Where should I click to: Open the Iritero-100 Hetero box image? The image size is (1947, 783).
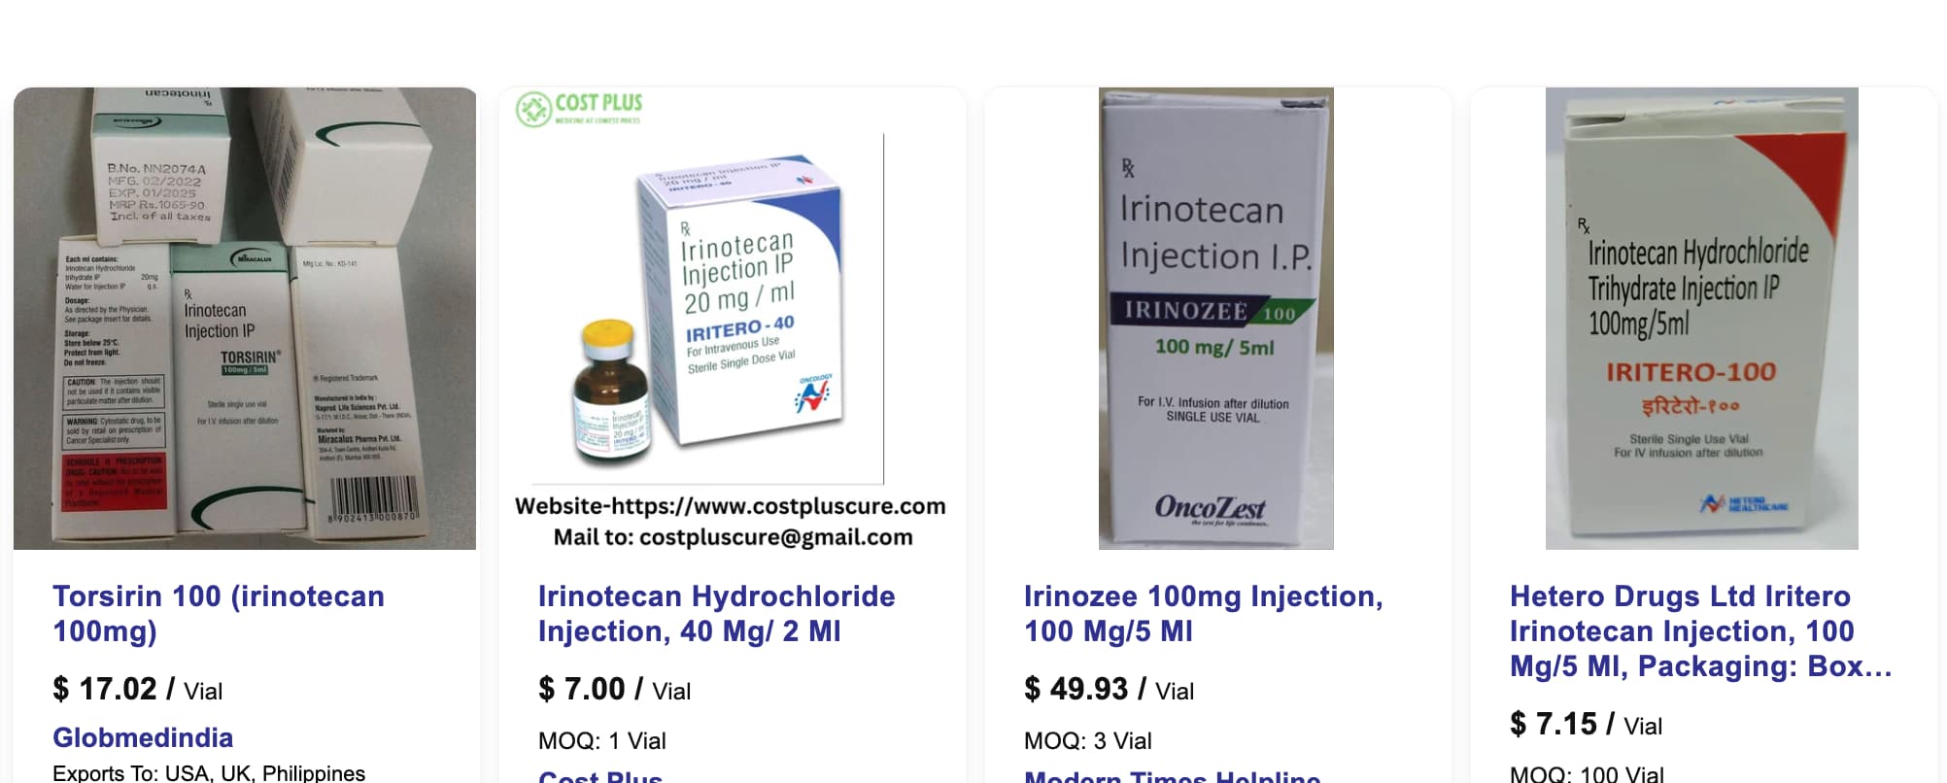(1702, 319)
